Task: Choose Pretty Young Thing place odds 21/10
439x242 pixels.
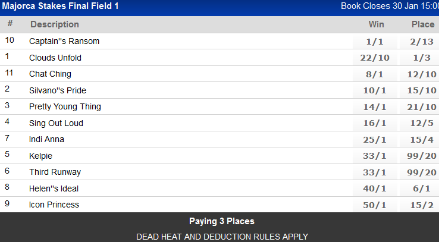Action: click(422, 107)
